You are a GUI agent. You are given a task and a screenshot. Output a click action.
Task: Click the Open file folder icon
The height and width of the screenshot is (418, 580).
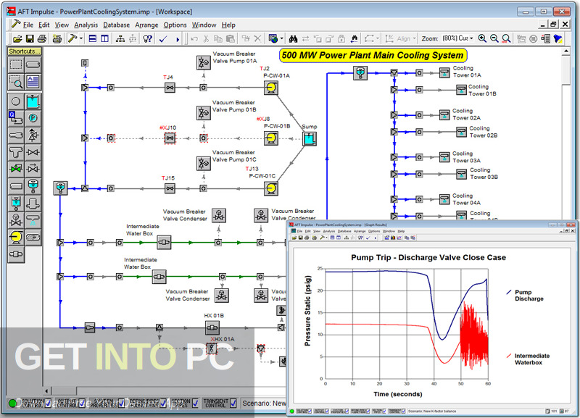point(17,38)
